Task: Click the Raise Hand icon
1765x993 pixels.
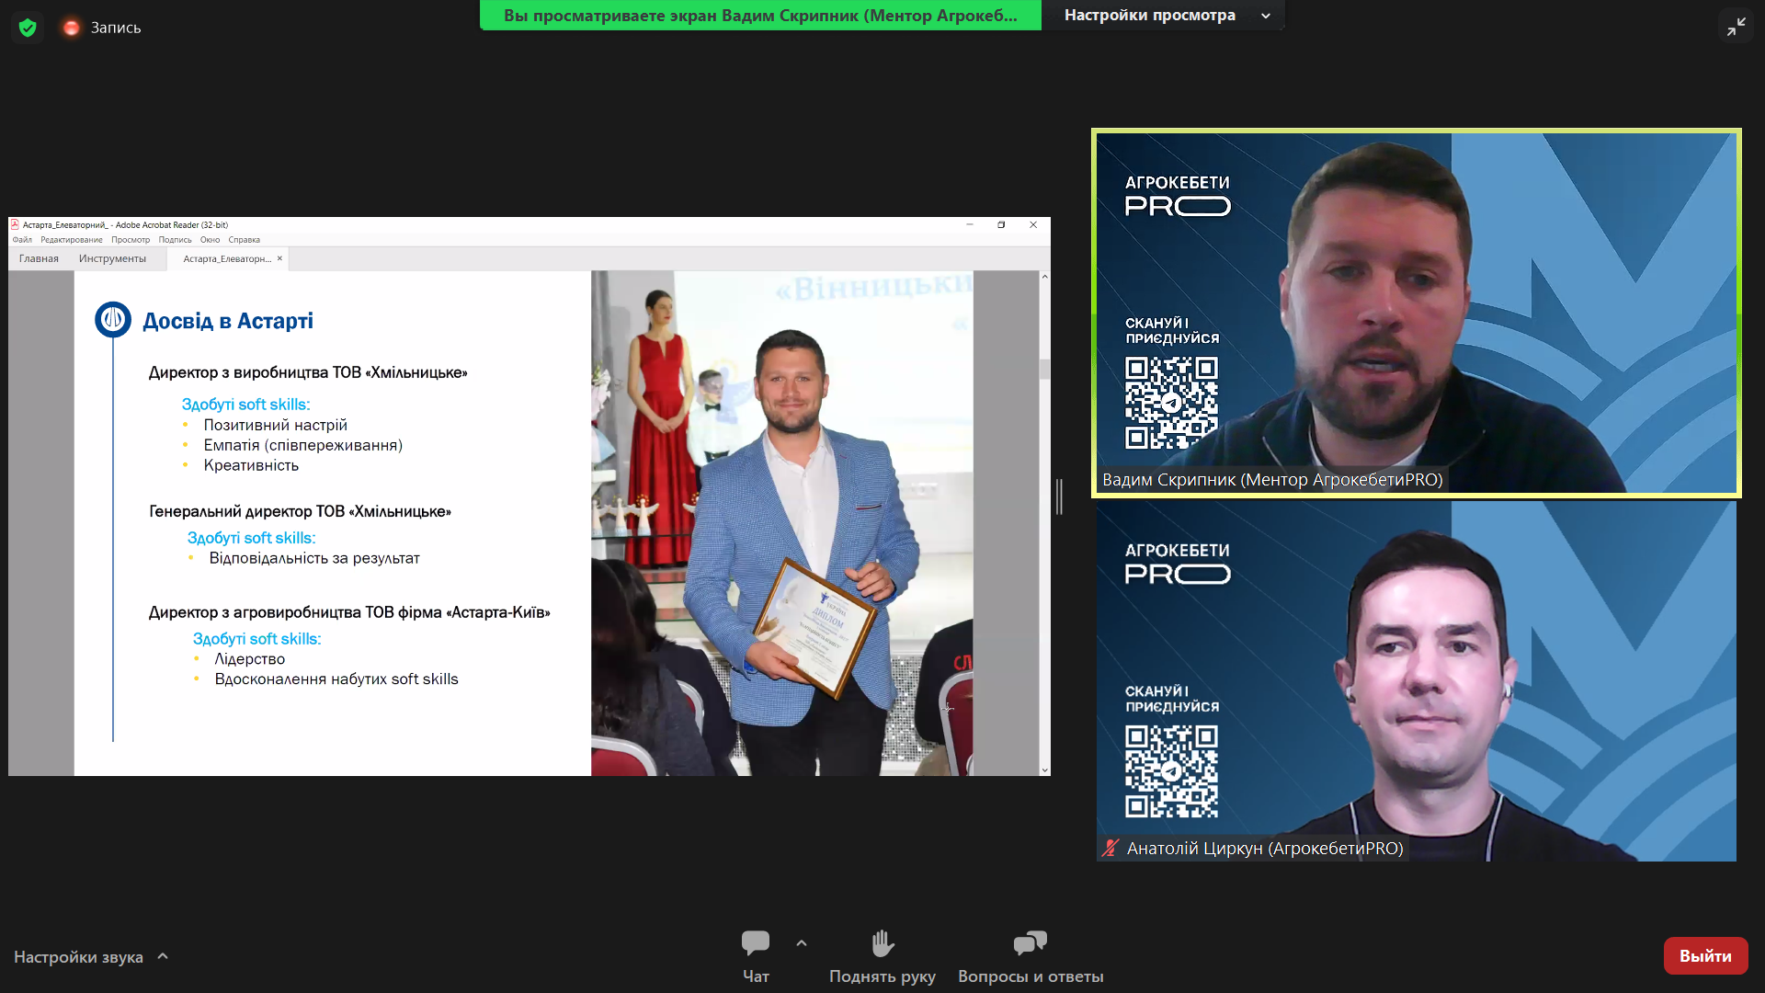Action: [882, 943]
